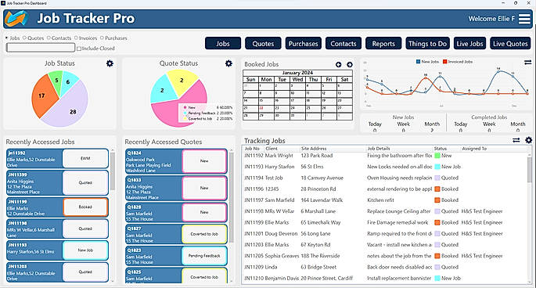Open Quote Status chart settings gear

point(228,63)
